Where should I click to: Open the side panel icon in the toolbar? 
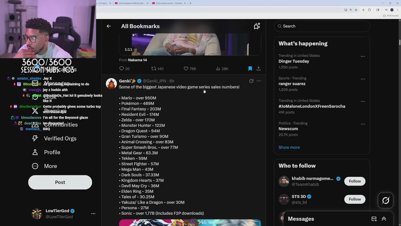pos(378,10)
